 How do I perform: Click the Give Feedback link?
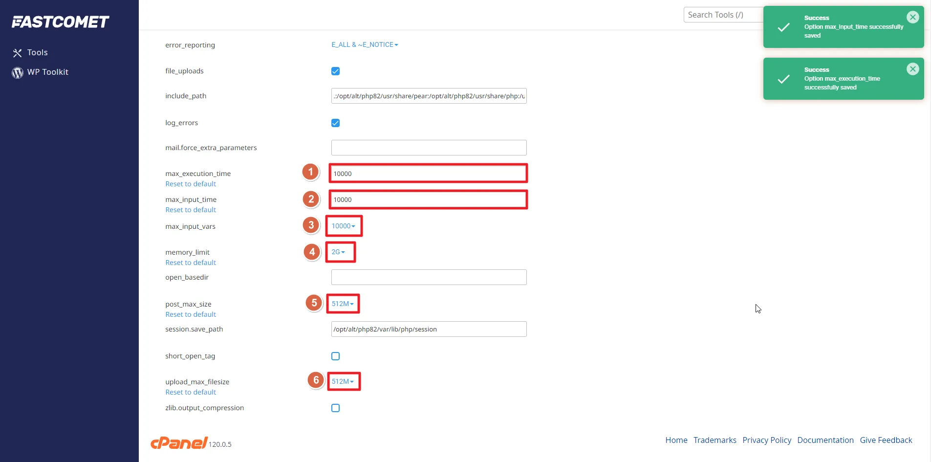tap(886, 440)
